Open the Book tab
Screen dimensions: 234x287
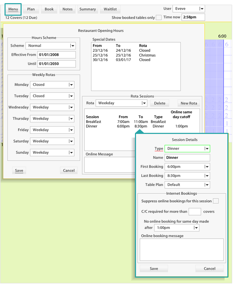[x=49, y=9]
